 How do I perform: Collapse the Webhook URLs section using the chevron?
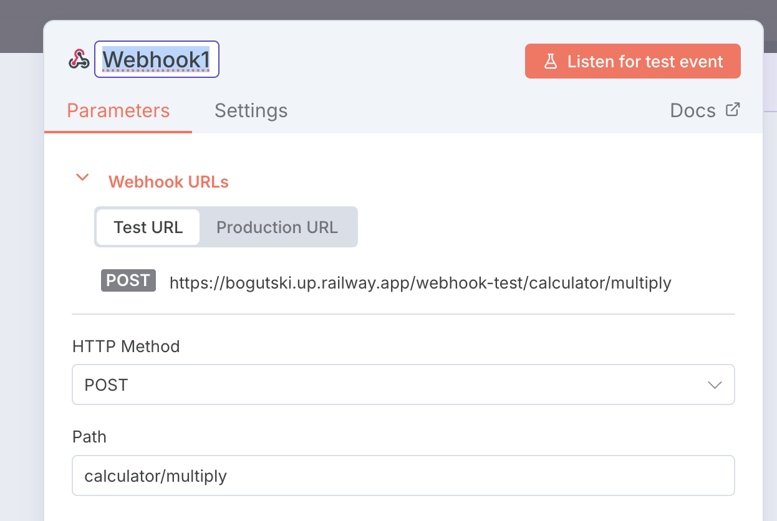pos(82,178)
